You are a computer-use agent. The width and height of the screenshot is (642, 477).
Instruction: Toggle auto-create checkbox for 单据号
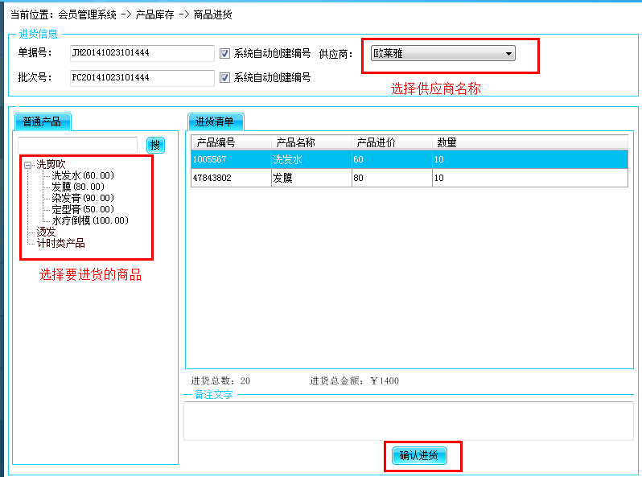(x=224, y=54)
